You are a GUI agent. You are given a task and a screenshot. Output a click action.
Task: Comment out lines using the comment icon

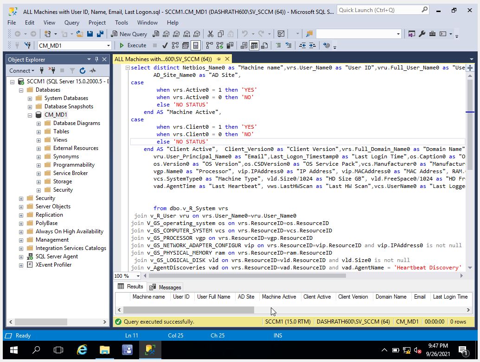click(x=278, y=45)
